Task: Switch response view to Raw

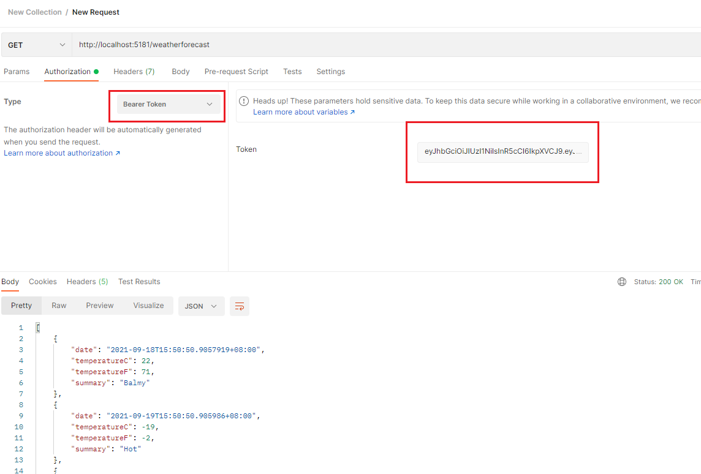Action: pyautogui.click(x=59, y=306)
